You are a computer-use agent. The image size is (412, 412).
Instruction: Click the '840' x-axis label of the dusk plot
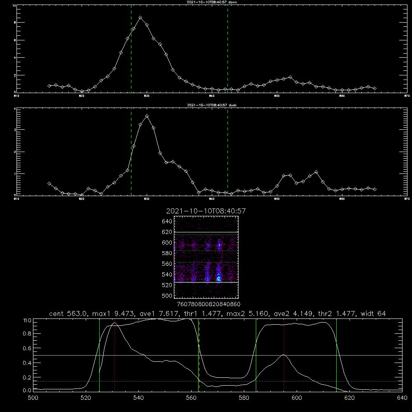212,199
